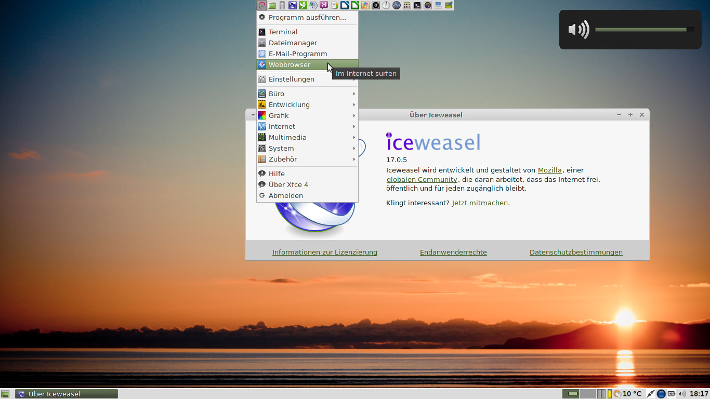Expand the Entwicklung submenu
The image size is (710, 399).
tap(307, 104)
